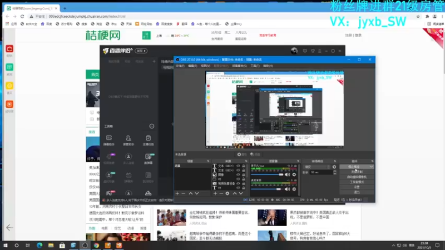Click 工作室模式 button
Image resolution: width=445 pixels, height=250 pixels.
(357, 182)
